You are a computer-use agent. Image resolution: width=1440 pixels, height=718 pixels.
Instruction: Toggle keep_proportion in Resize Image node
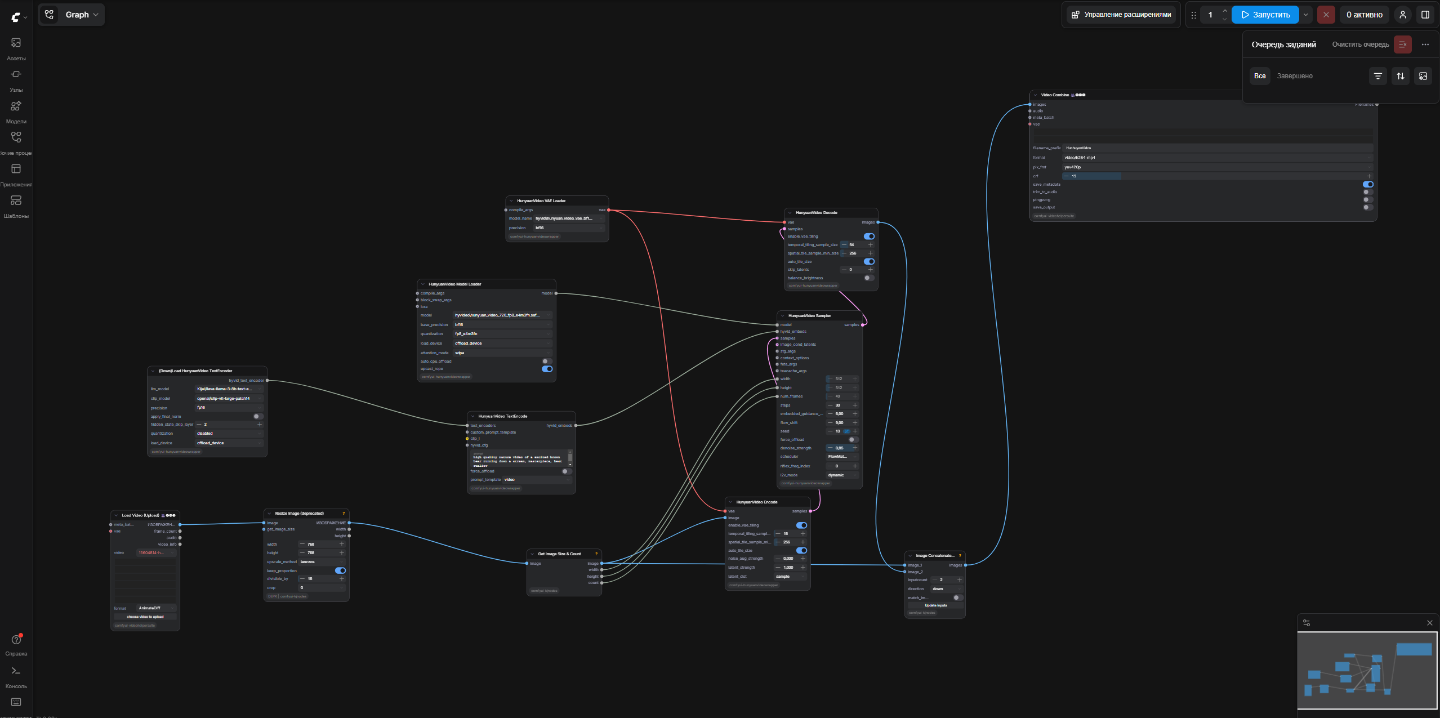pos(340,570)
